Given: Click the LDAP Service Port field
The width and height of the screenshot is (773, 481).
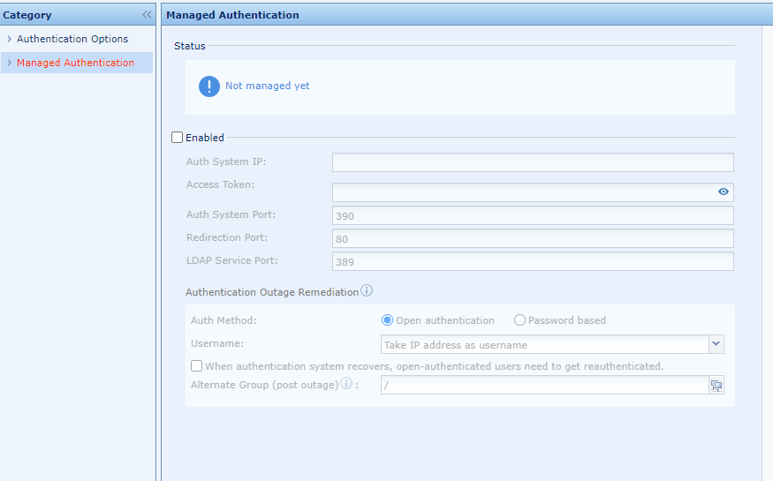Looking at the screenshot, I should click(533, 261).
